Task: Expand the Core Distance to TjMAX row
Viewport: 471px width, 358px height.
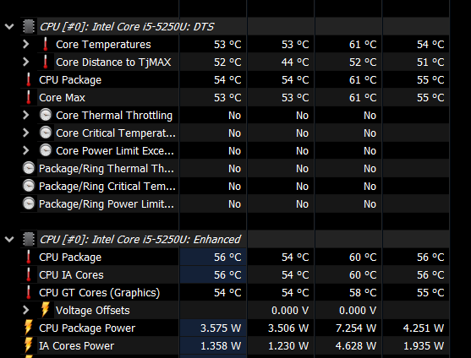Action: (x=26, y=62)
